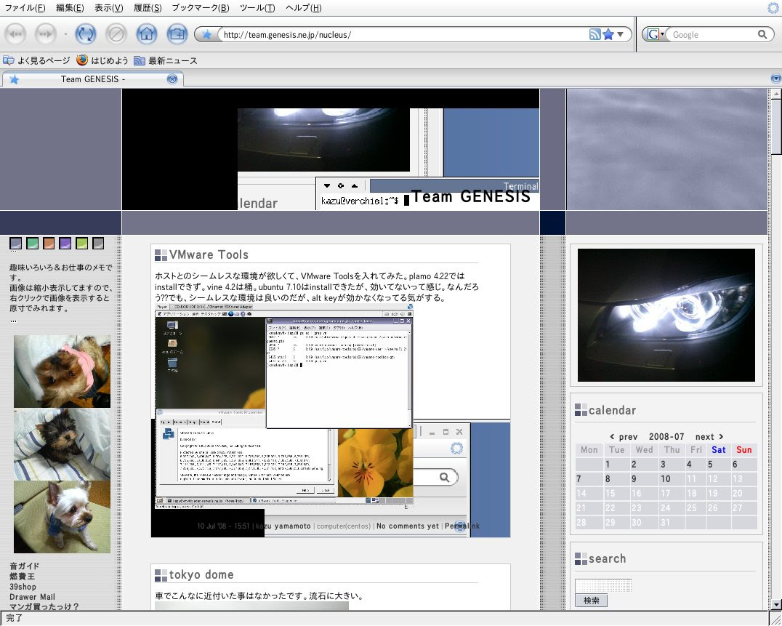Open the computer(centos) category link

[344, 526]
